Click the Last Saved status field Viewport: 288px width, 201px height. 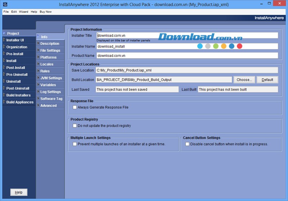click(137, 89)
